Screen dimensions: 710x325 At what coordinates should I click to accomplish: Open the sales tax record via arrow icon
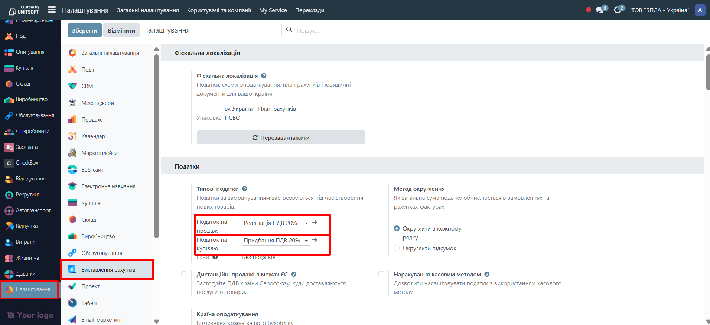(x=315, y=222)
